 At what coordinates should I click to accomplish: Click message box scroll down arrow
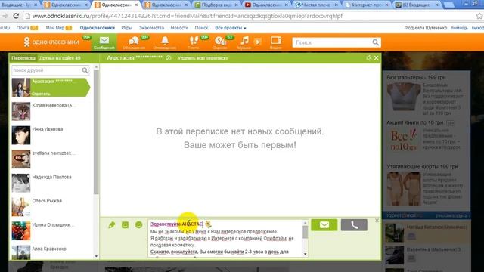(x=305, y=254)
